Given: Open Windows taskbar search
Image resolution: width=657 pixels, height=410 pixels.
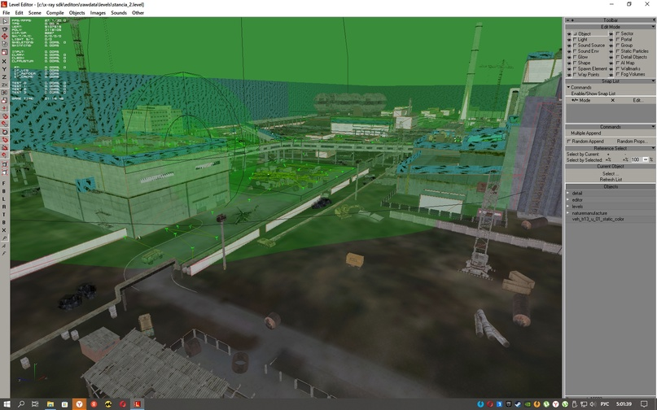Looking at the screenshot, I should pos(21,404).
